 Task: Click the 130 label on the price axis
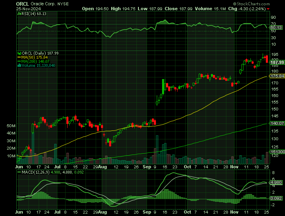275,139
